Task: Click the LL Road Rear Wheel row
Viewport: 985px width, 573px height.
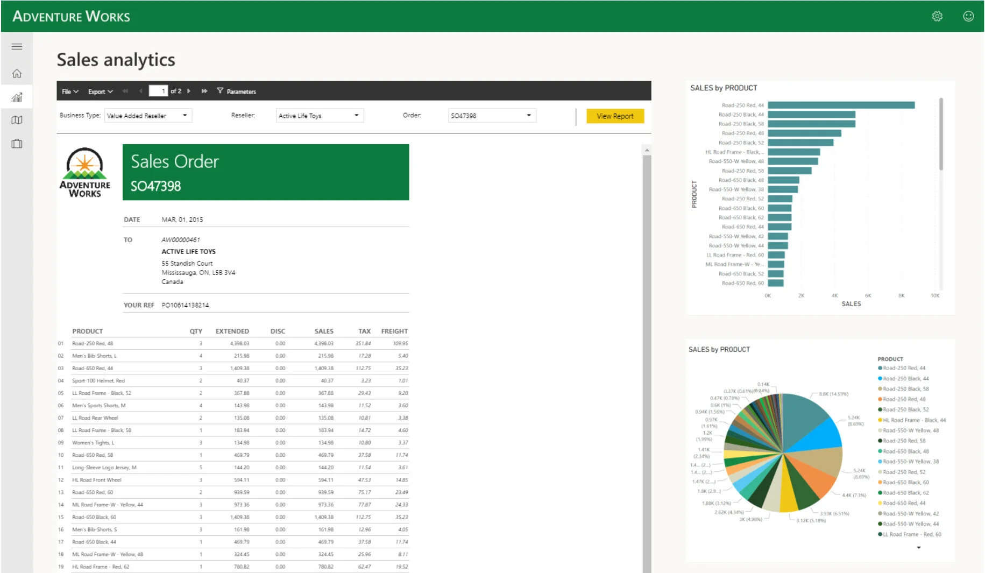Action: coord(233,418)
